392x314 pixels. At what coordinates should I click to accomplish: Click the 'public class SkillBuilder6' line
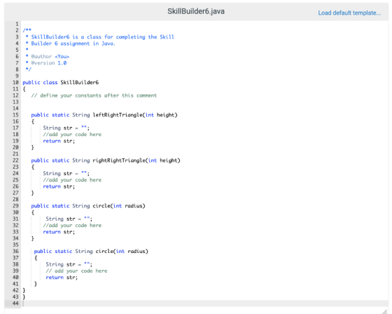coord(60,83)
